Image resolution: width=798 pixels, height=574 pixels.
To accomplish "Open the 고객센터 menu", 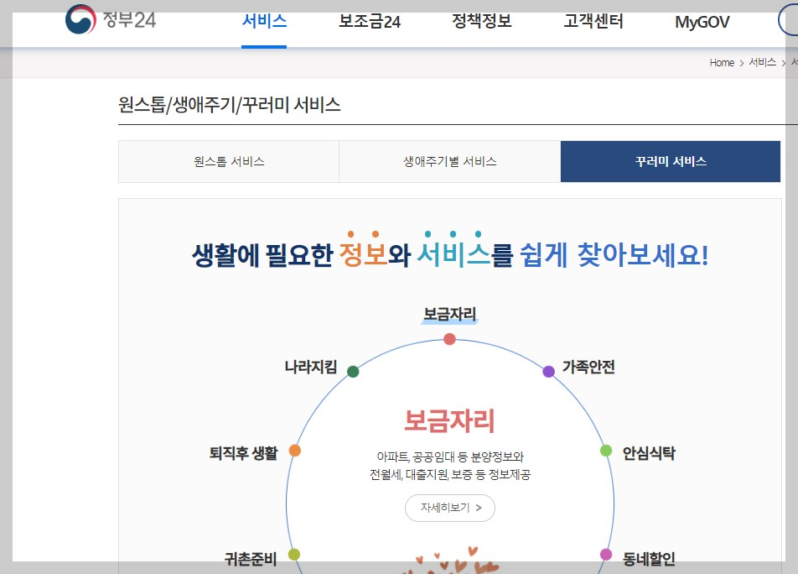I will coord(593,21).
